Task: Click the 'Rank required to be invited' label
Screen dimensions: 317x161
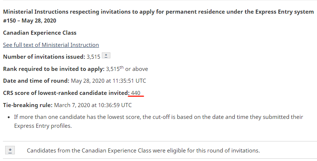Action: pos(53,69)
